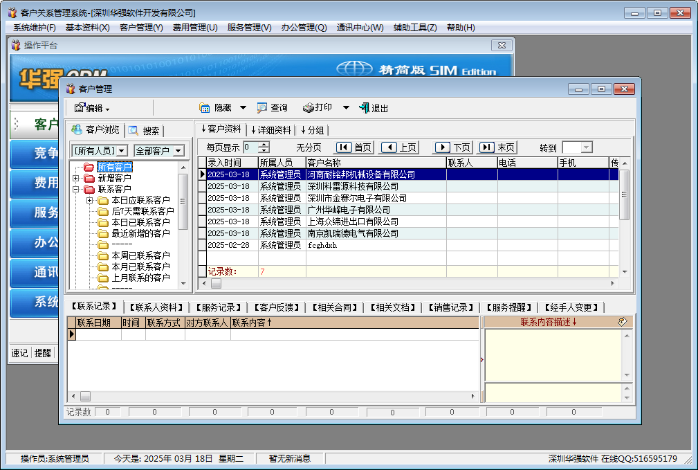Click folder icon of 最近新增的客户
The height and width of the screenshot is (470, 698).
click(103, 233)
